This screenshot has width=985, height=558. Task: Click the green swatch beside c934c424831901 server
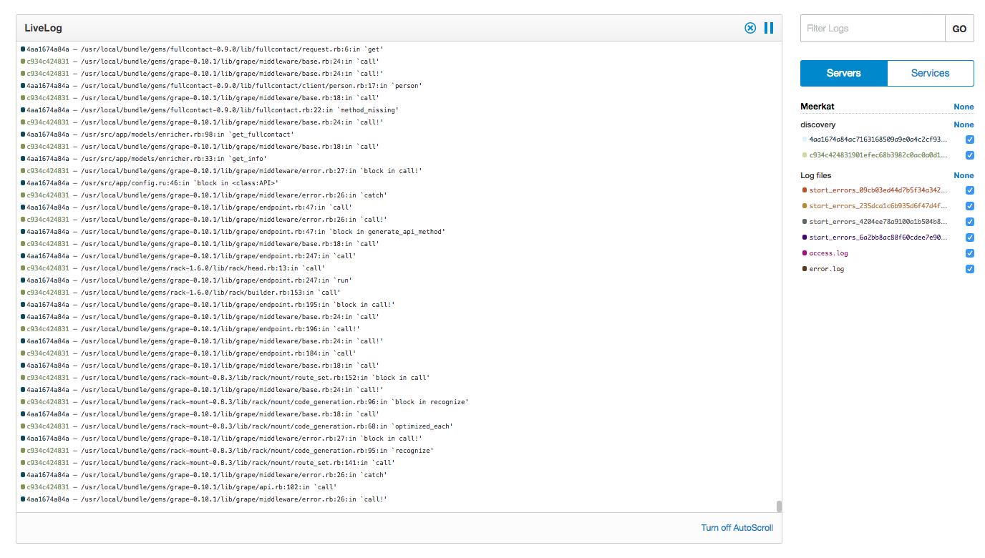point(805,155)
